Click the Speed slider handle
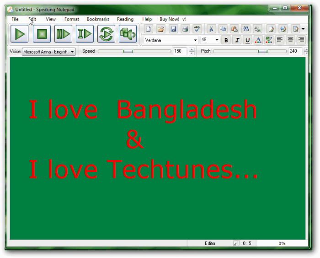The width and height of the screenshot is (320, 258). click(128, 51)
